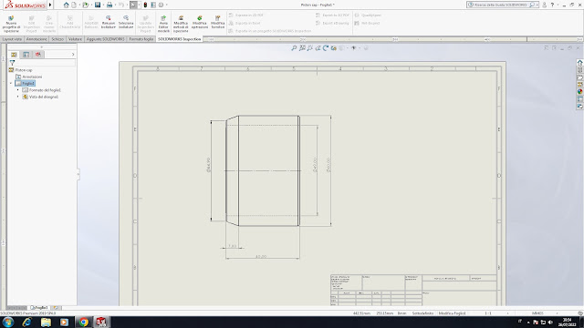Click the Save icon in quick toolbar

(98, 5)
